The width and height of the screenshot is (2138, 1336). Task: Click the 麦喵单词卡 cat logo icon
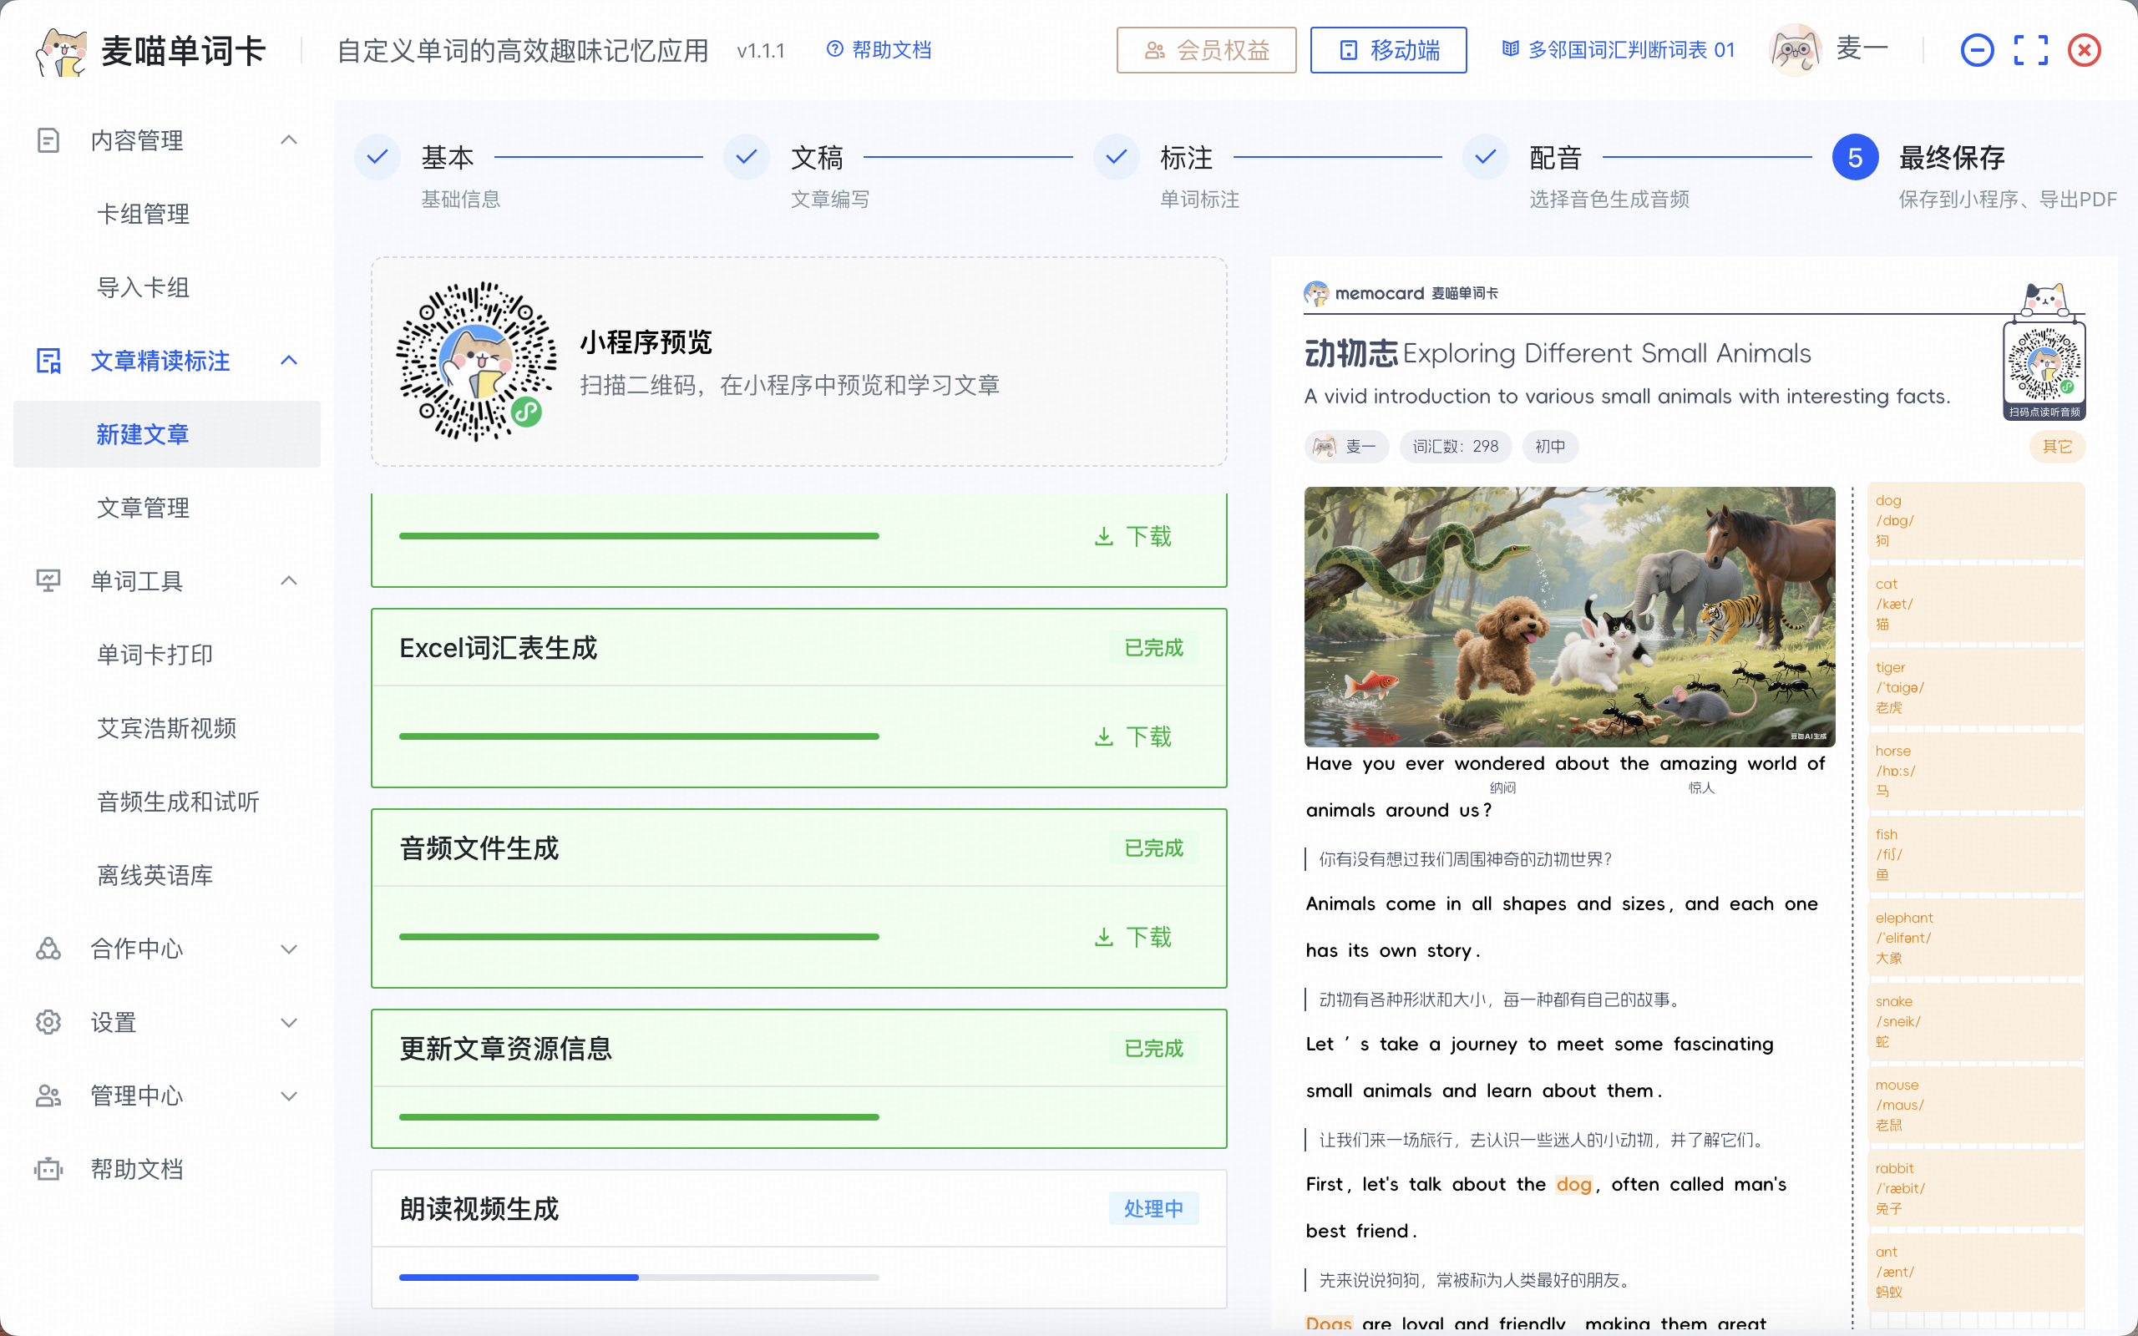pyautogui.click(x=62, y=51)
